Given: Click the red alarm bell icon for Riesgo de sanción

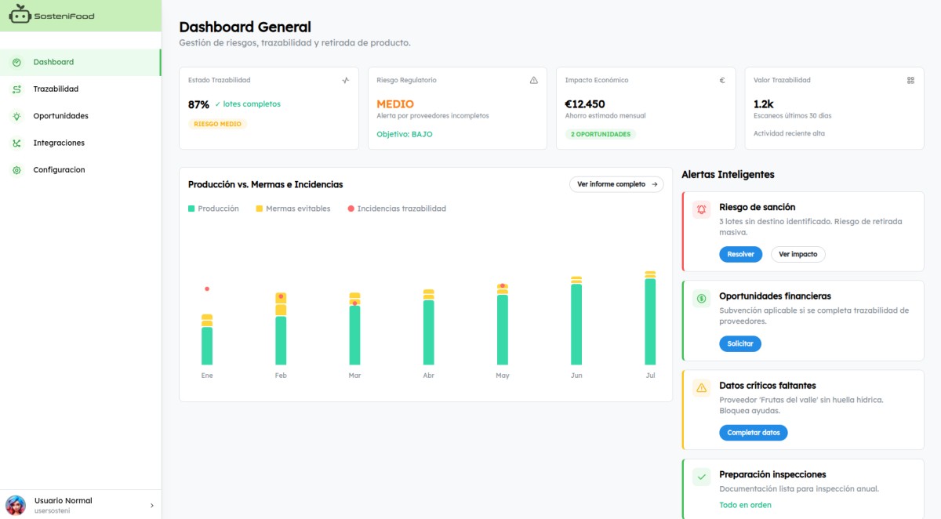Looking at the screenshot, I should click(701, 209).
